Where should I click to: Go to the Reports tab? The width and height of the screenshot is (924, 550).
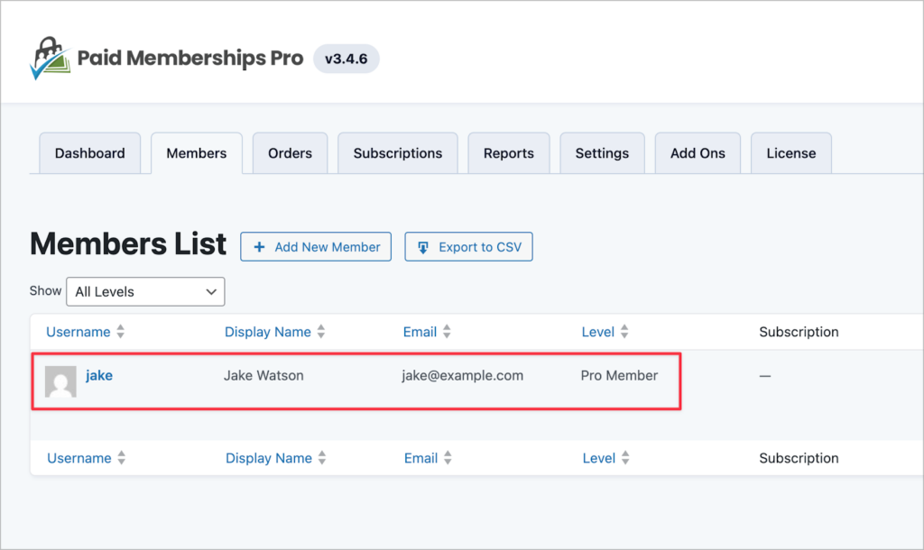[508, 153]
